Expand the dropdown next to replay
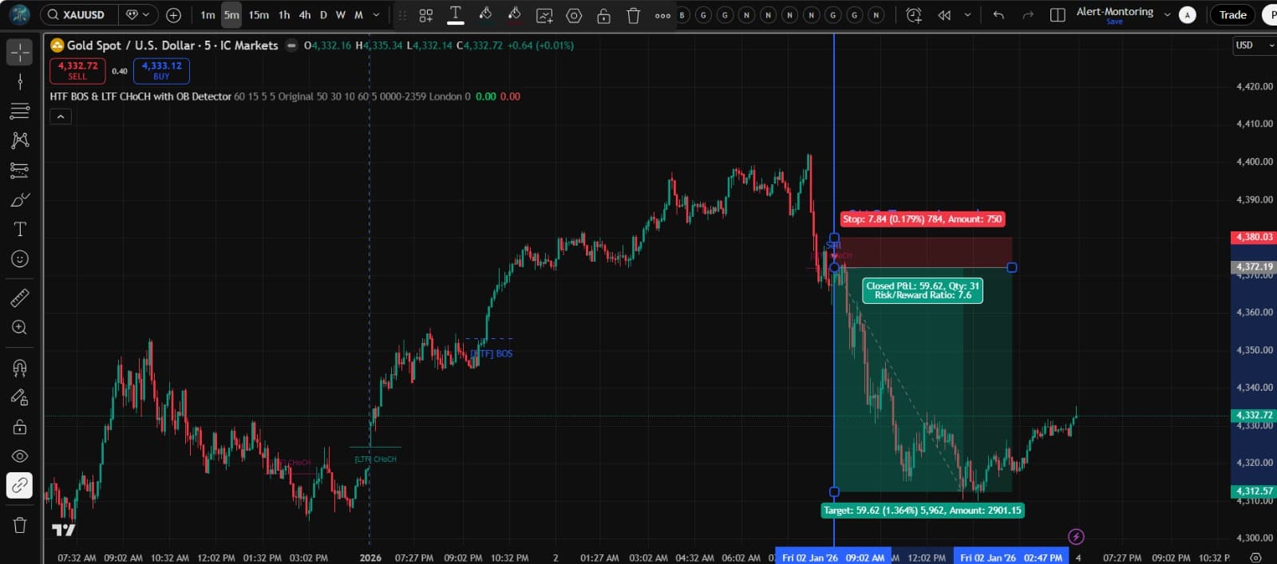This screenshot has height=564, width=1277. pyautogui.click(x=967, y=14)
